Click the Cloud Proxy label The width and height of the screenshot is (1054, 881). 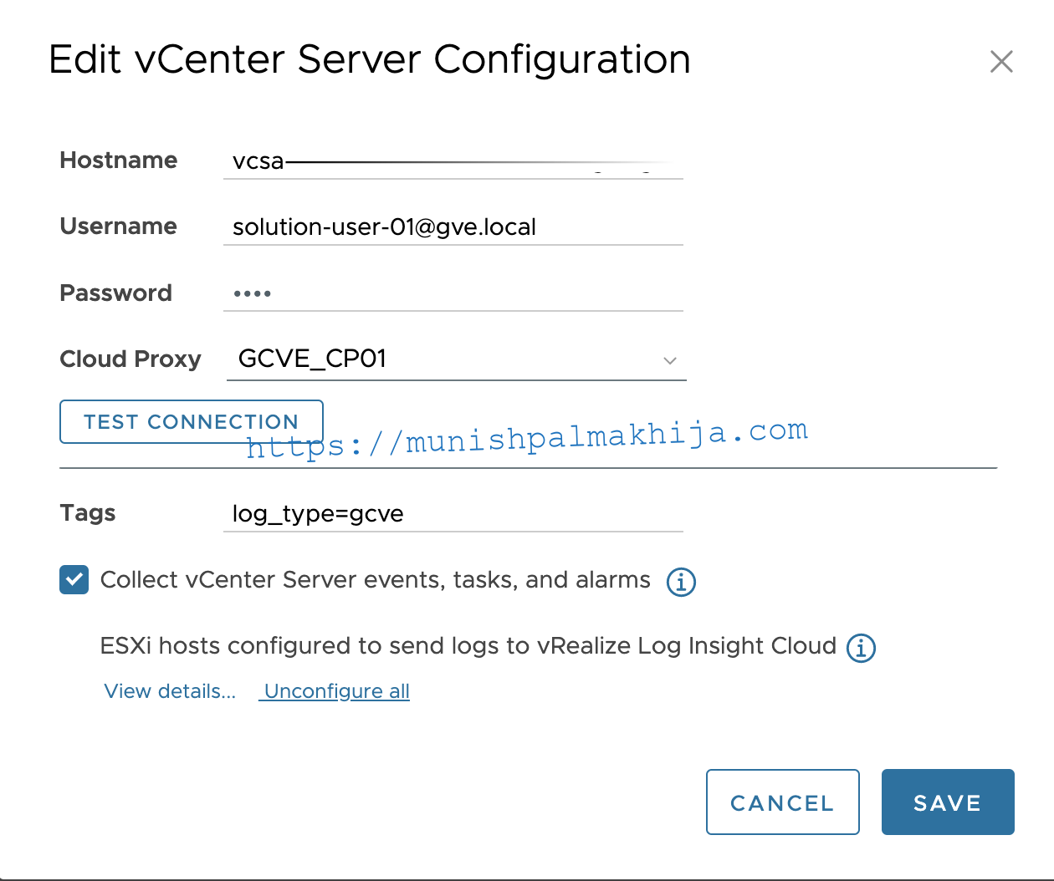(x=130, y=359)
